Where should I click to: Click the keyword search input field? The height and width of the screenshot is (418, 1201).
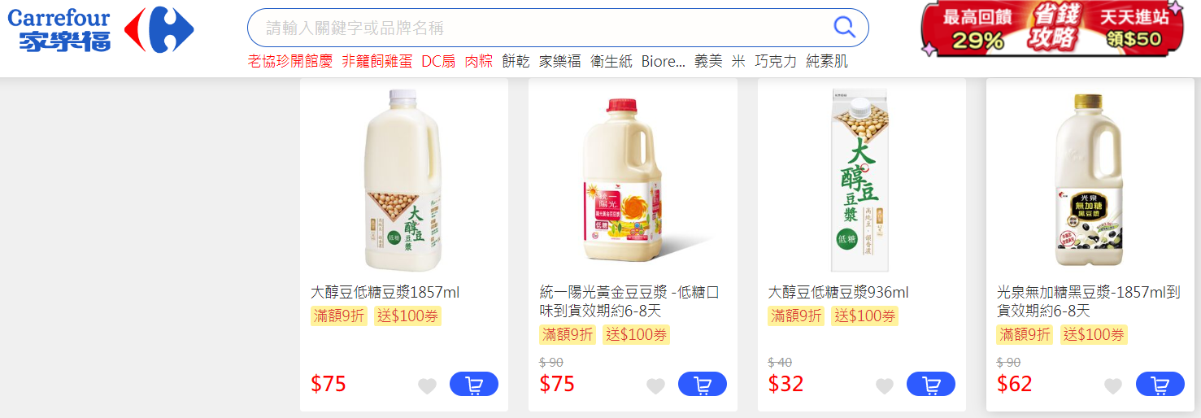tap(545, 28)
